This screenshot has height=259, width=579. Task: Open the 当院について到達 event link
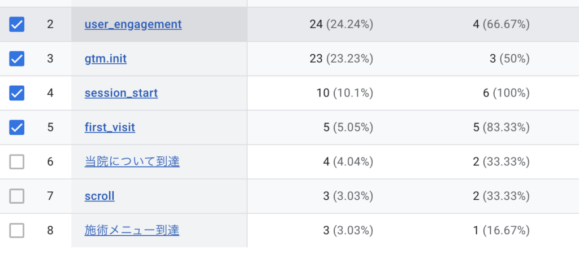pos(132,162)
